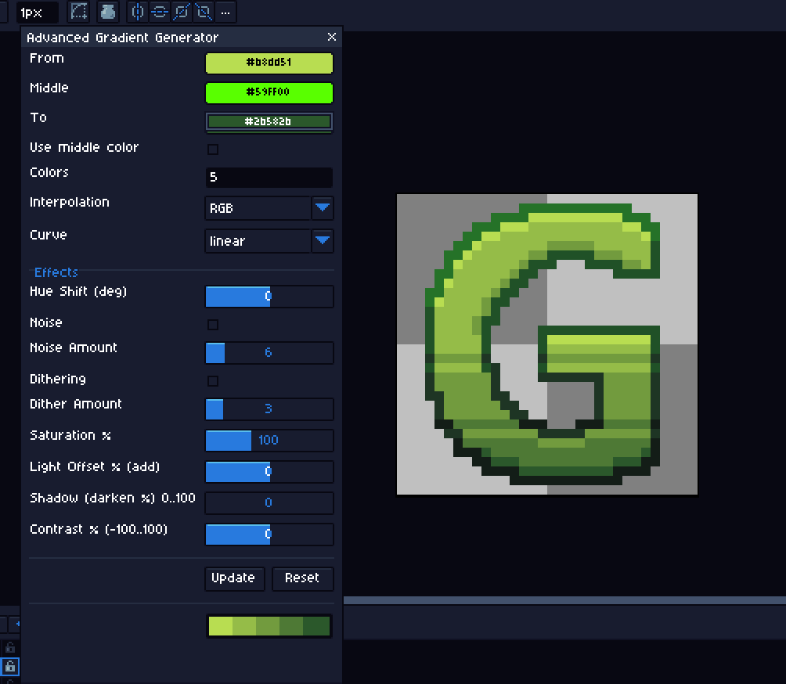Click the highlighted layer lock icon
The width and height of the screenshot is (786, 684).
[x=10, y=667]
